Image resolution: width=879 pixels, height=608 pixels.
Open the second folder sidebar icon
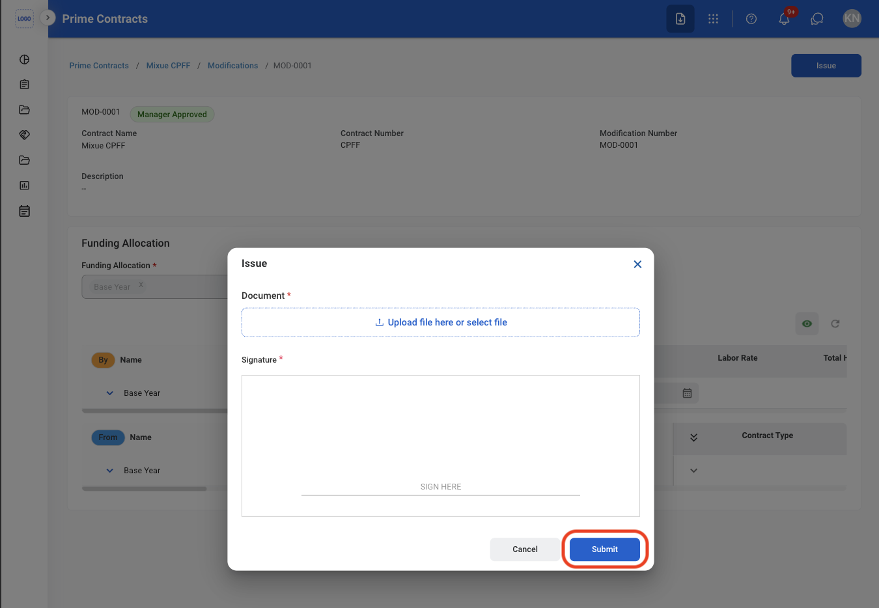pyautogui.click(x=25, y=160)
